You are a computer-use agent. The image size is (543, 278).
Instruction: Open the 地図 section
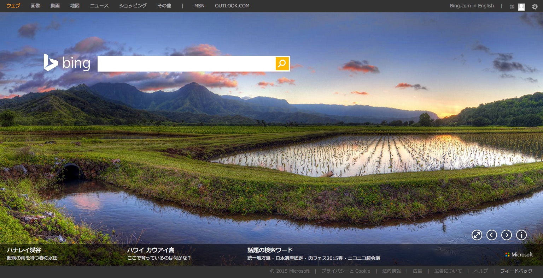pos(75,6)
